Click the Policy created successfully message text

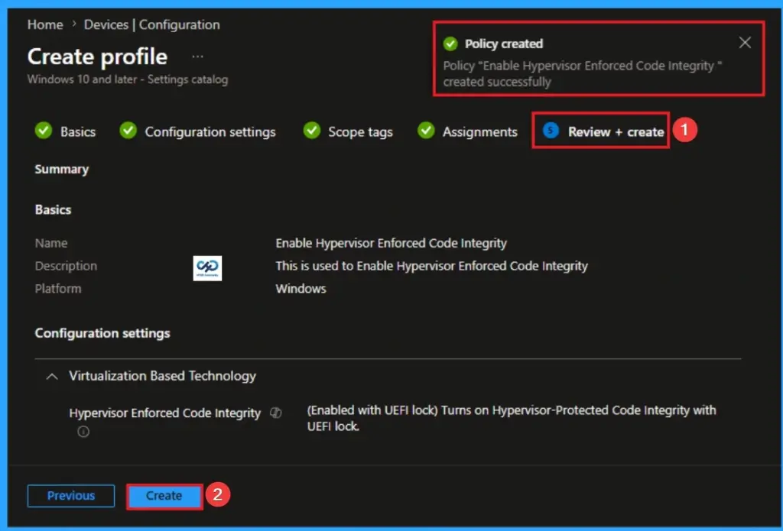click(x=582, y=74)
